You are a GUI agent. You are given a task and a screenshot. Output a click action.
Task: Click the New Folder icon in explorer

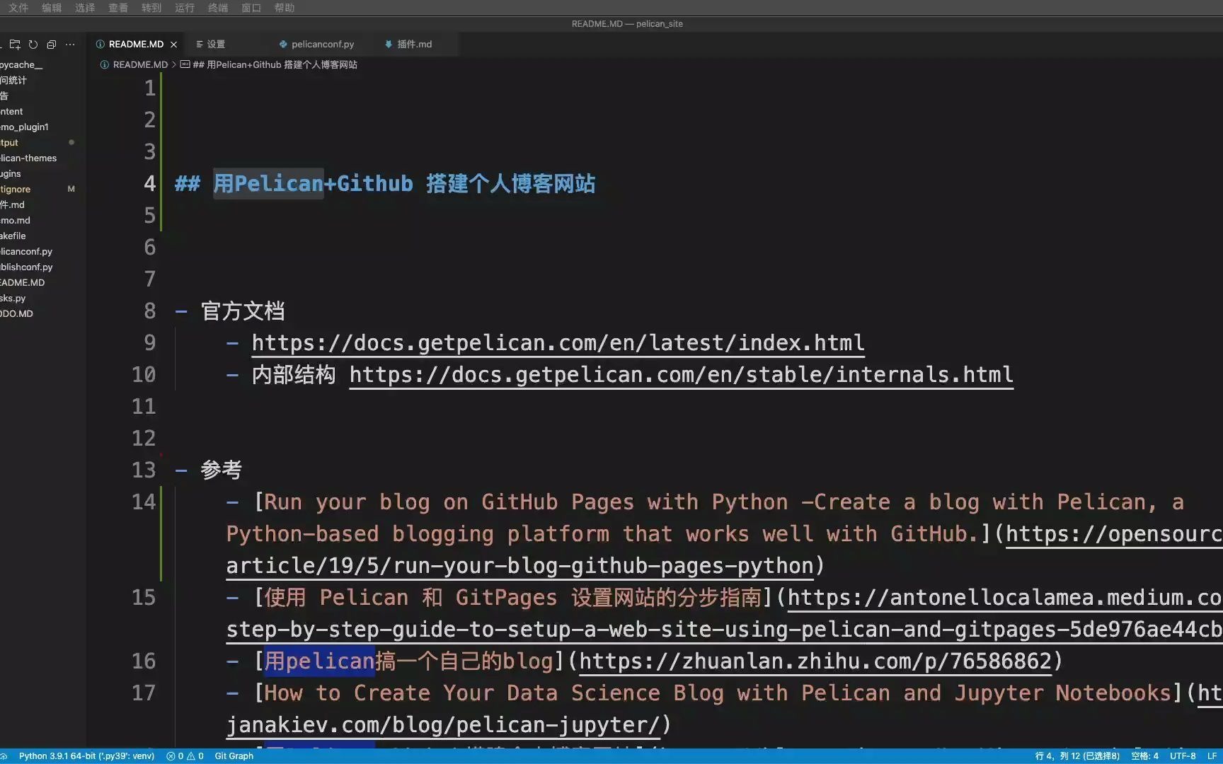pos(15,44)
